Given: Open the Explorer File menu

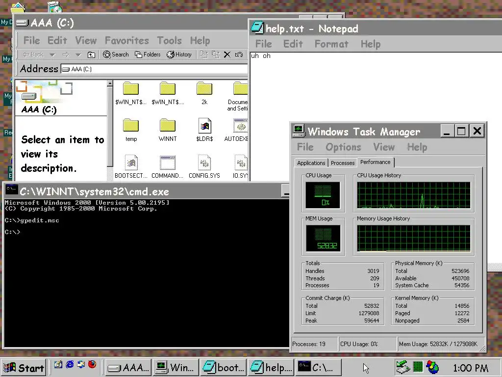Looking at the screenshot, I should point(32,41).
